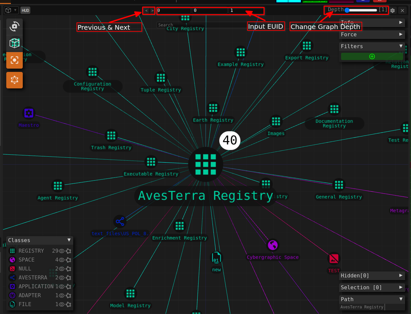Select the Configuration Registry node icon
411x314 pixels.
(92, 72)
